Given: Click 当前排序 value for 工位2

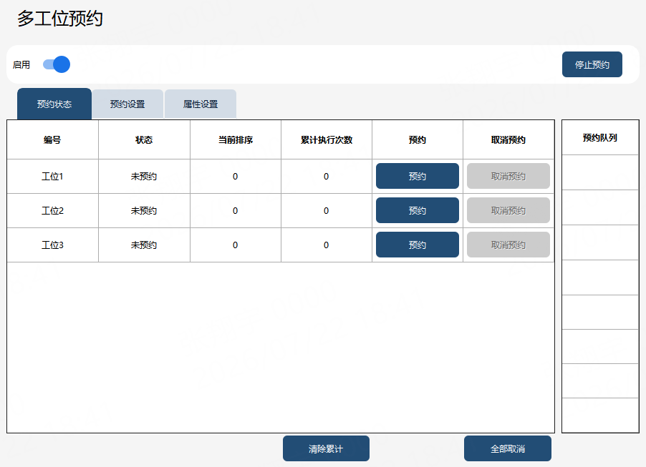Looking at the screenshot, I should coord(235,211).
